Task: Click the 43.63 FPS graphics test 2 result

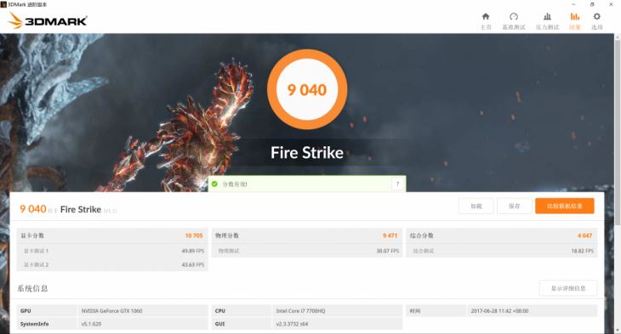Action: (x=193, y=264)
